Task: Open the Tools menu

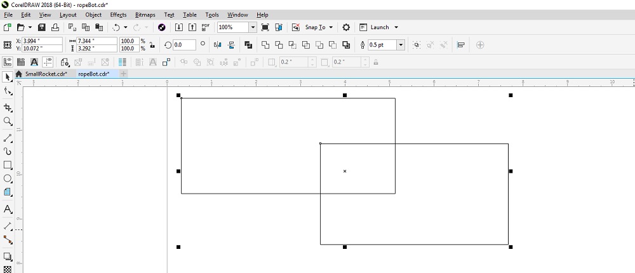Action: pos(212,15)
